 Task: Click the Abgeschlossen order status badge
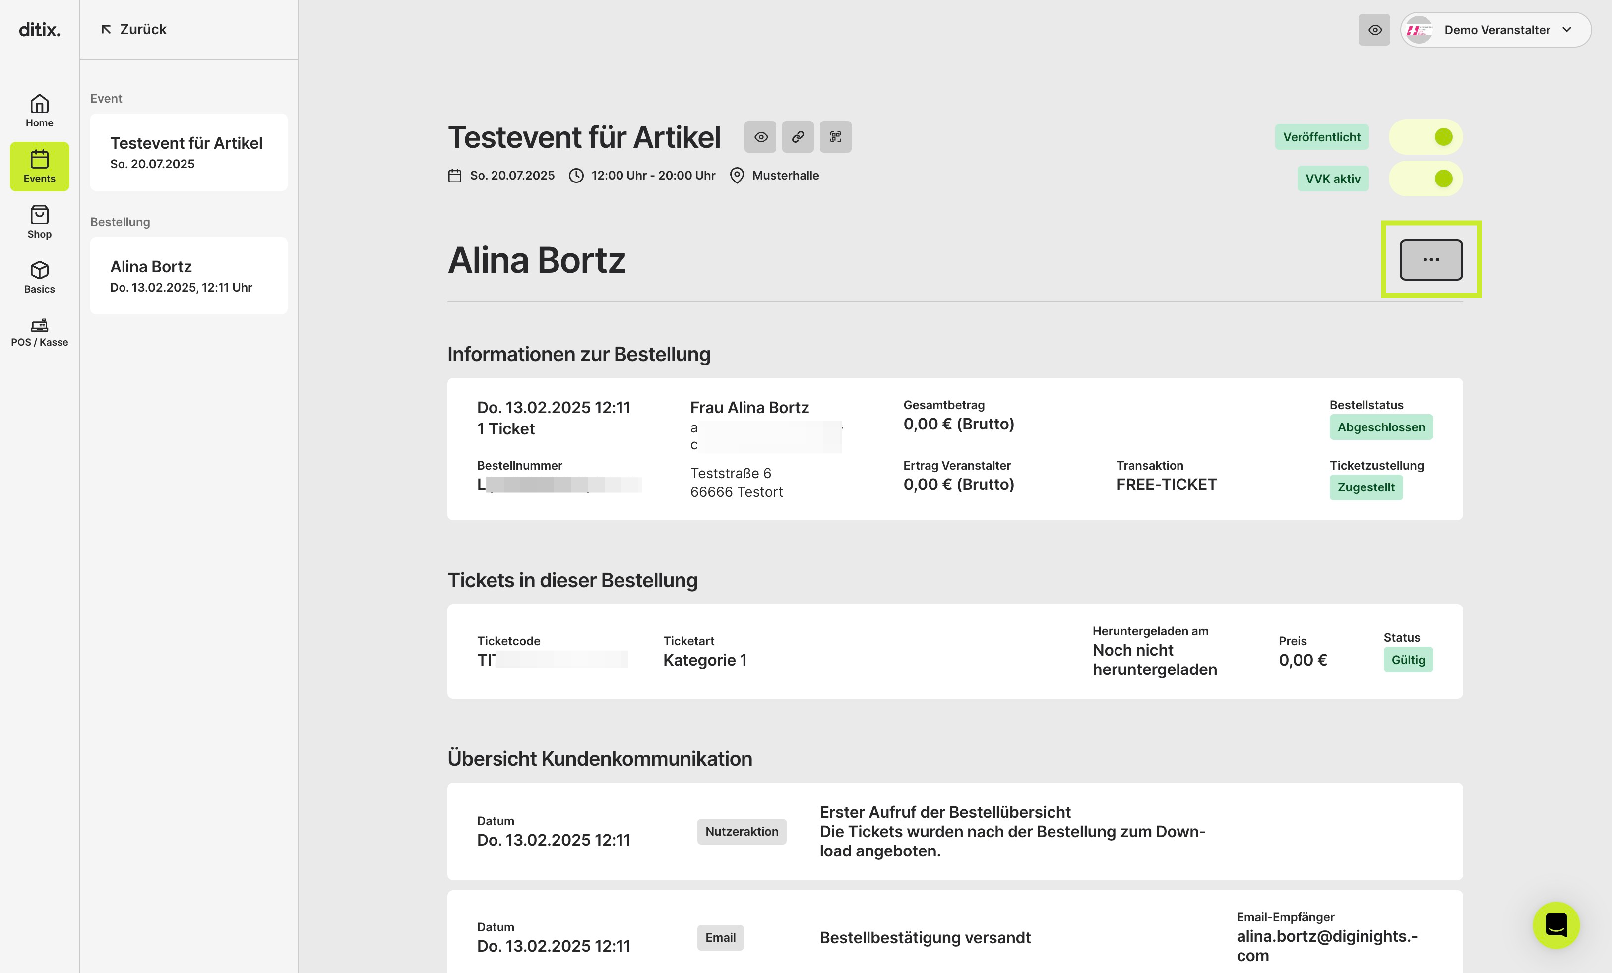[1380, 427]
